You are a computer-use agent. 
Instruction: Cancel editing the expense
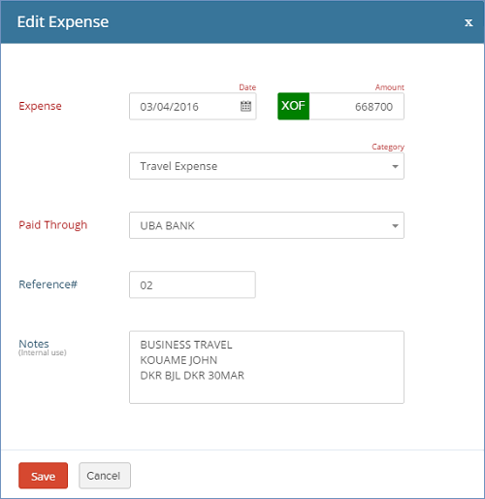(105, 476)
